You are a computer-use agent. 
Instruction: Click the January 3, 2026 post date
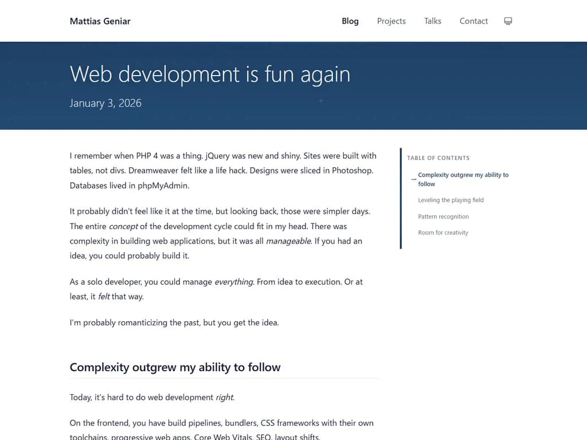pyautogui.click(x=105, y=103)
